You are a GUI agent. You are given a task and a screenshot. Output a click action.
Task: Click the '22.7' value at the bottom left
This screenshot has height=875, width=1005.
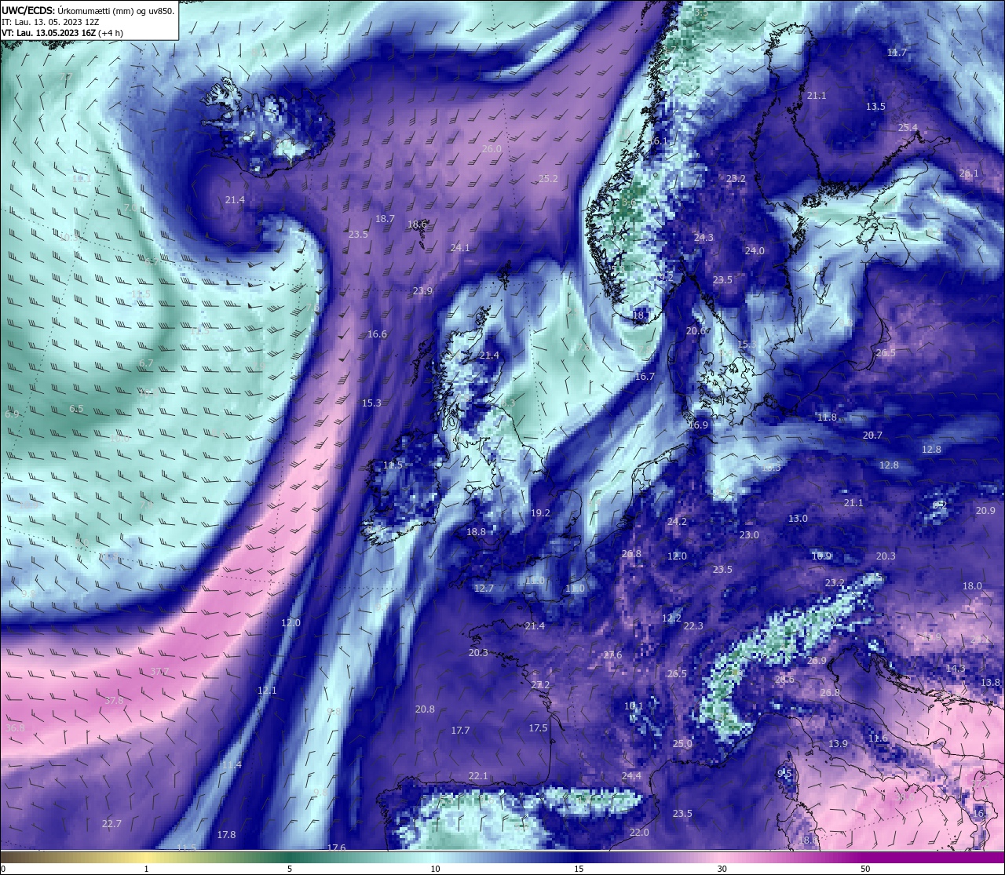tap(111, 824)
